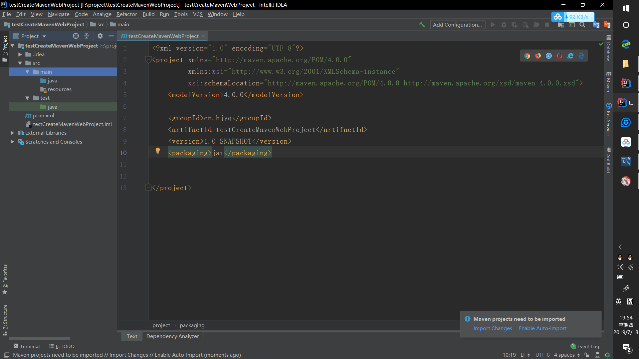Click the Search Everywhere magnifier icon
The height and width of the screenshot is (359, 639).
pyautogui.click(x=582, y=25)
